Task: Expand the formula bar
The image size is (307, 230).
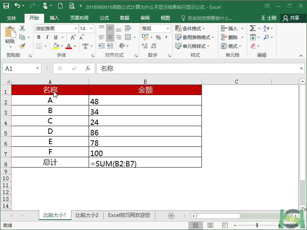Action: coord(301,68)
